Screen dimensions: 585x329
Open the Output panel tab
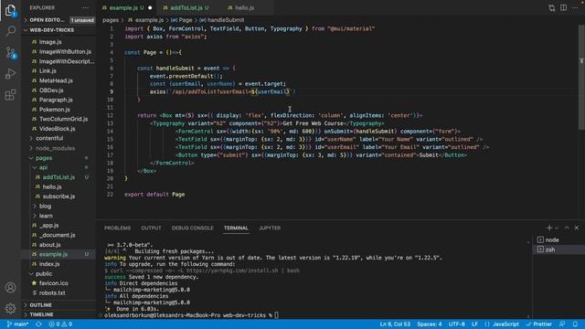[x=151, y=228]
